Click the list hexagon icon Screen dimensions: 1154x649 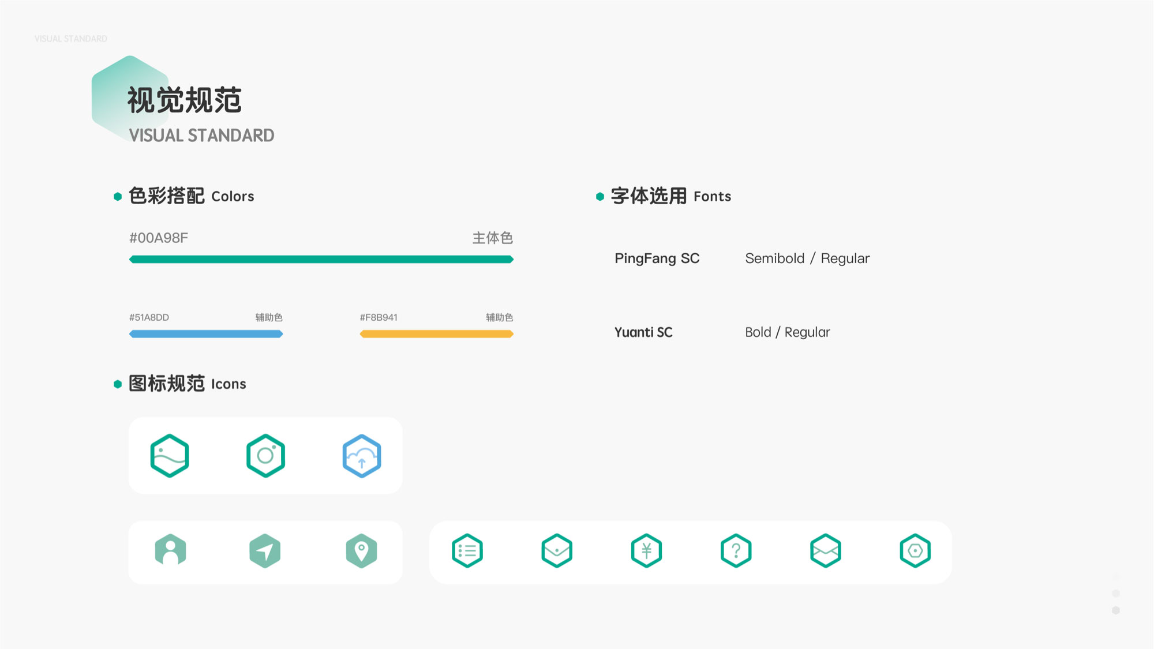[x=467, y=551]
